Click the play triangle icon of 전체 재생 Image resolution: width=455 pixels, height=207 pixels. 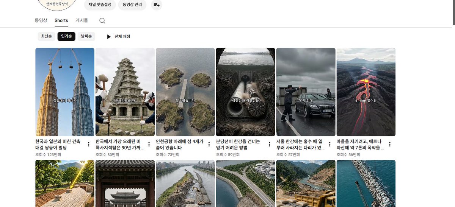pyautogui.click(x=109, y=37)
